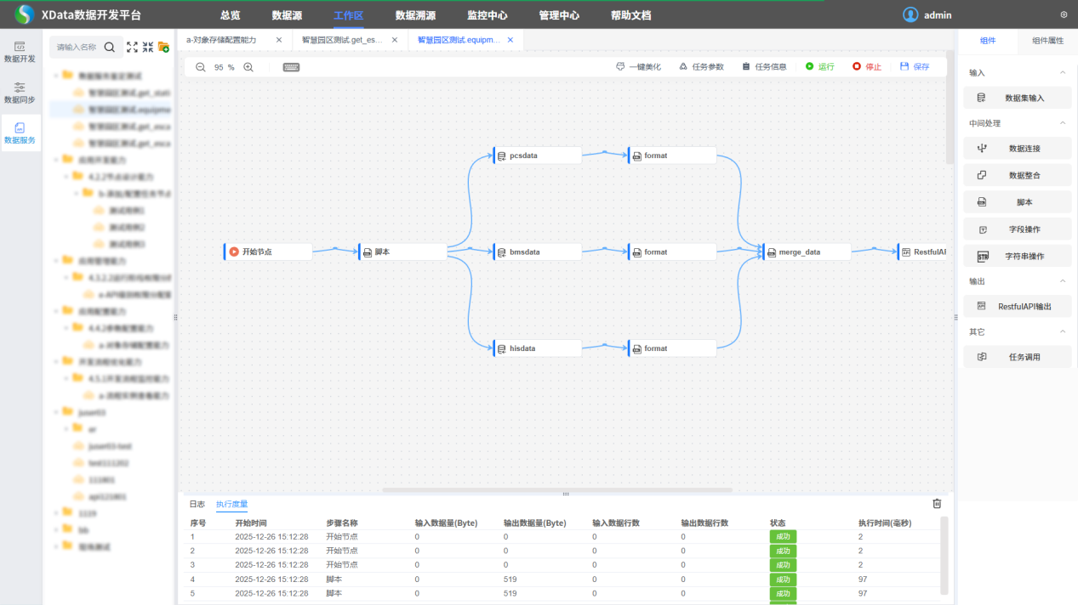This screenshot has width=1078, height=605.
Task: Open settings gear icon at top right
Action: (x=1064, y=14)
